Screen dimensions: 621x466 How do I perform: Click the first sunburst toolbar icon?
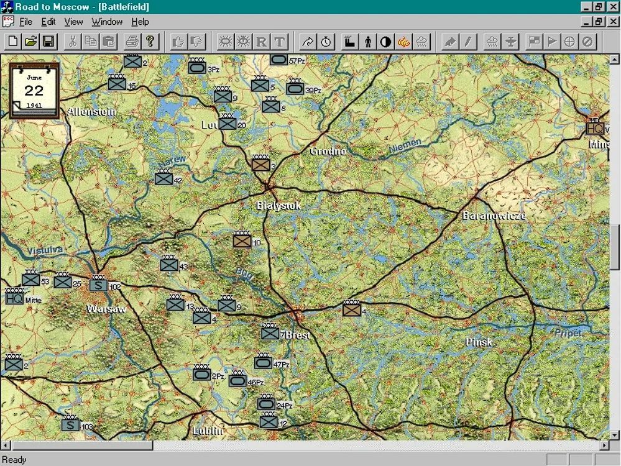226,42
